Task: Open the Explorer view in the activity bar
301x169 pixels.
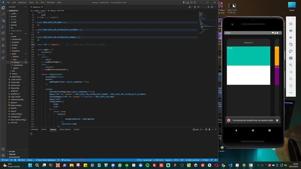Action: point(3,8)
